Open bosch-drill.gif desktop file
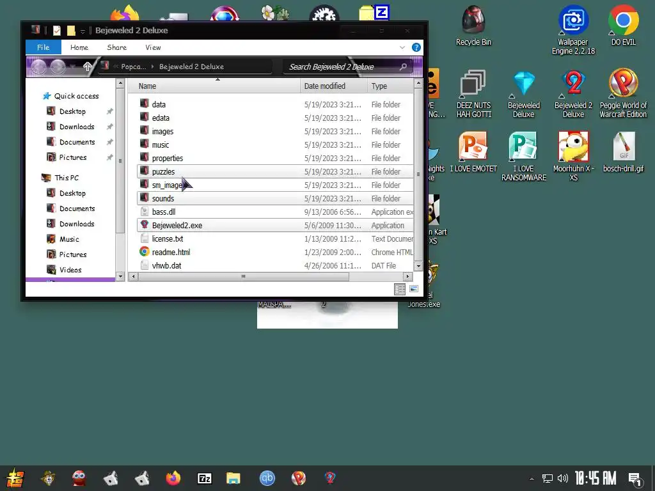This screenshot has height=491, width=655. click(623, 152)
